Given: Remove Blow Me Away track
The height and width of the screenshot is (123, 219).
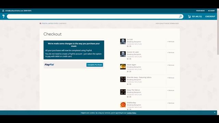Looking at the screenshot, I should [171, 78].
